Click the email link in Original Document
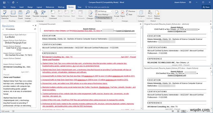 177,31
